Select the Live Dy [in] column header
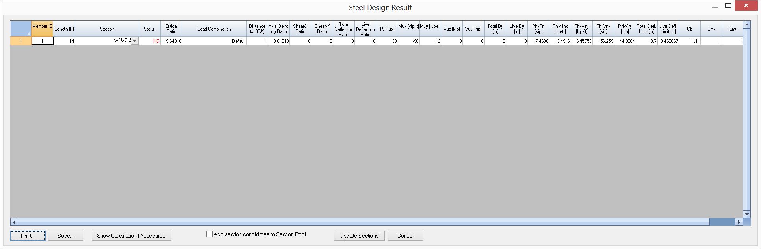The height and width of the screenshot is (249, 761). click(x=517, y=29)
